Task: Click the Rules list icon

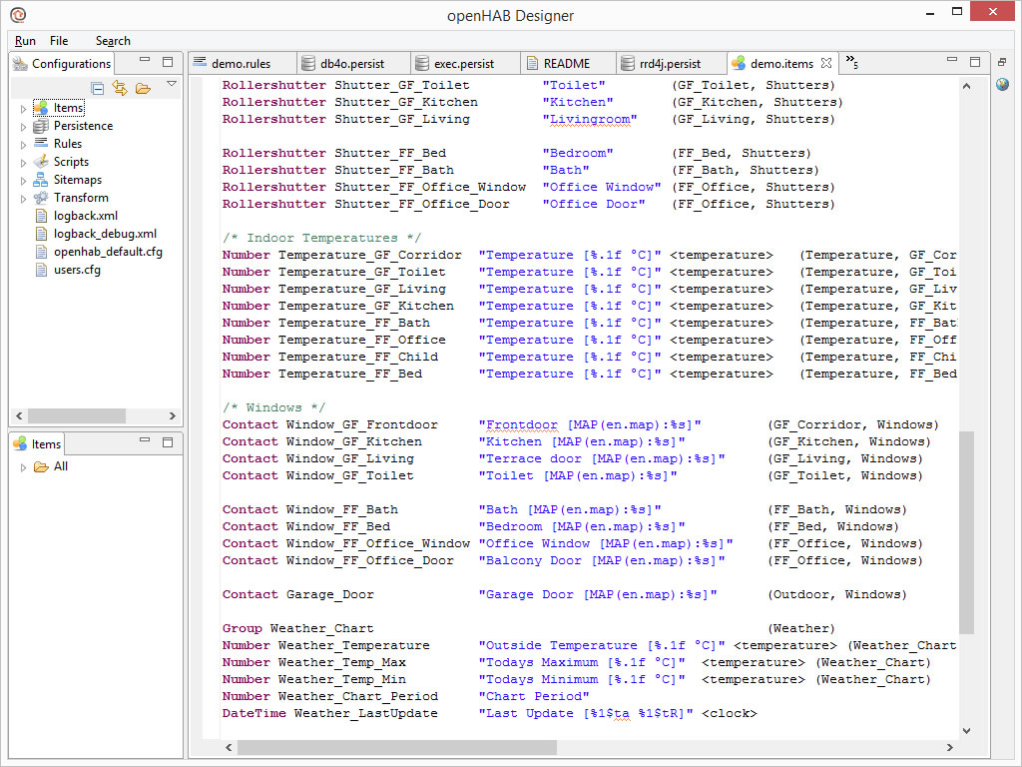Action: click(40, 143)
